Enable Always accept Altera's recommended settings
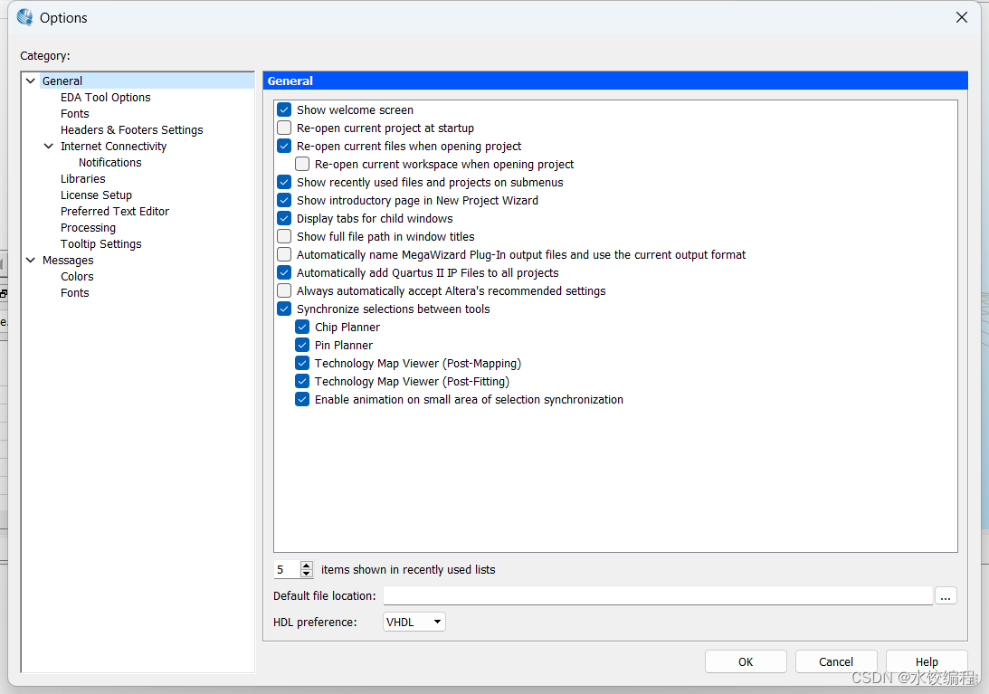This screenshot has height=694, width=989. coord(284,290)
